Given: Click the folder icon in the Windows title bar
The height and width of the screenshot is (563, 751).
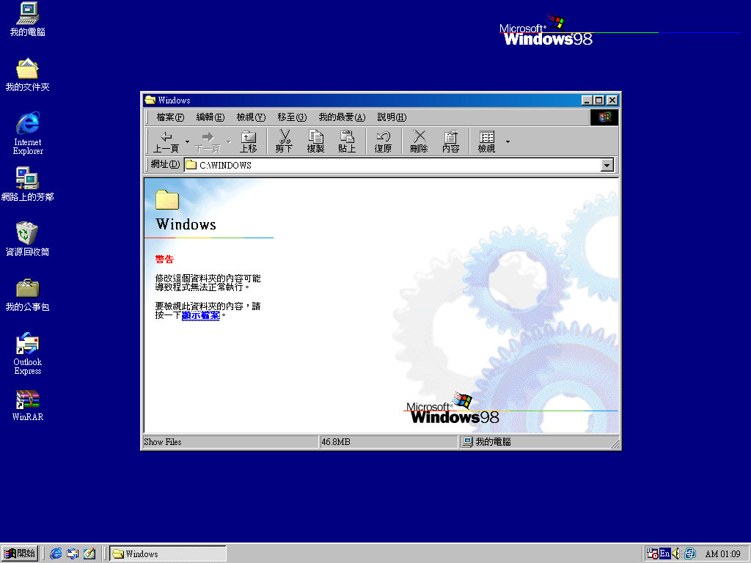Looking at the screenshot, I should (150, 100).
